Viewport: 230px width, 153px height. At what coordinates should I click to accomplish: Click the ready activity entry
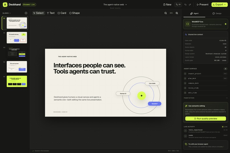(205, 136)
